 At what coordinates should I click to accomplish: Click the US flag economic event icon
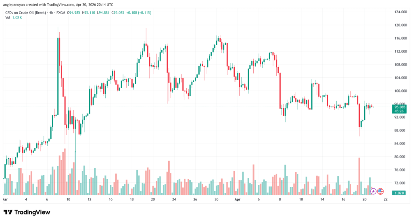tap(380, 191)
